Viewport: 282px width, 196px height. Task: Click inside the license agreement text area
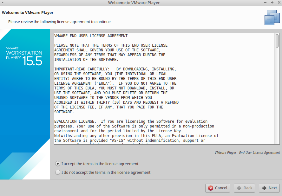pyautogui.click(x=164, y=89)
